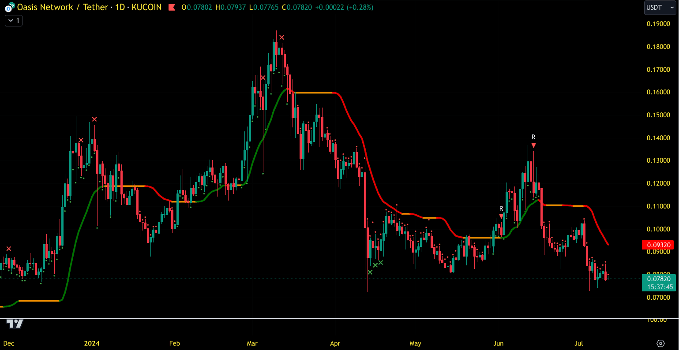Click the 0.10000 price axis label
679x350 pixels.
coord(658,229)
